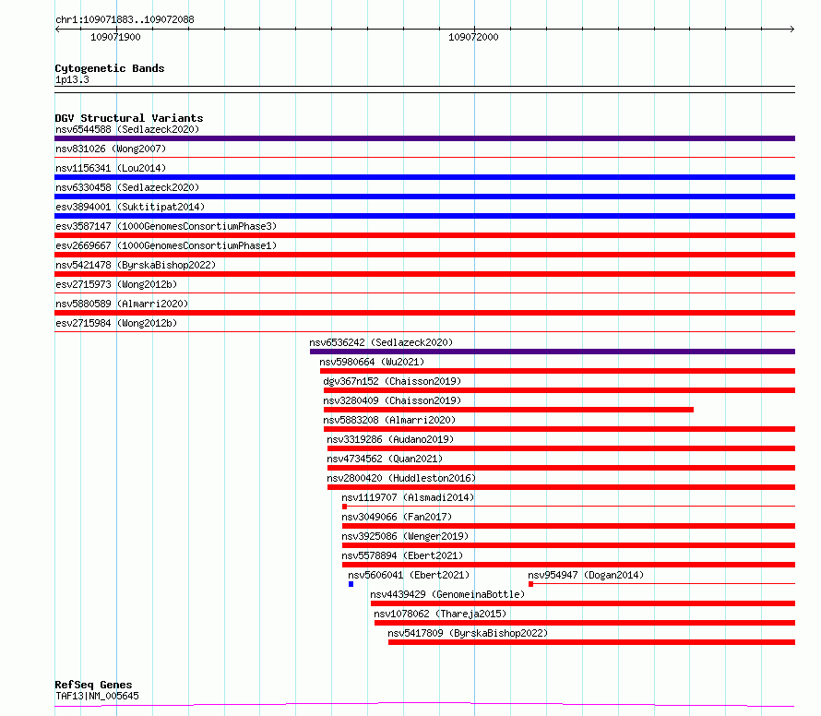Select the red nsv4439429 variant bar
The width and height of the screenshot is (821, 716).
[x=583, y=603]
